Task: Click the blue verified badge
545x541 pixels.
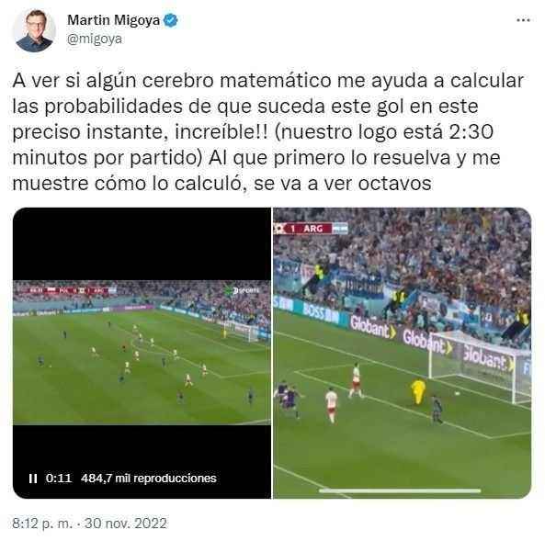Action: [170, 20]
